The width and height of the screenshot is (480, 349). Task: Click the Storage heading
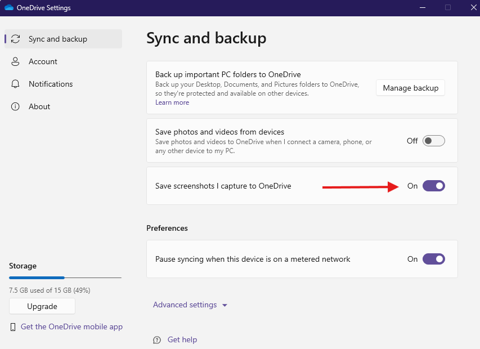[x=23, y=266]
